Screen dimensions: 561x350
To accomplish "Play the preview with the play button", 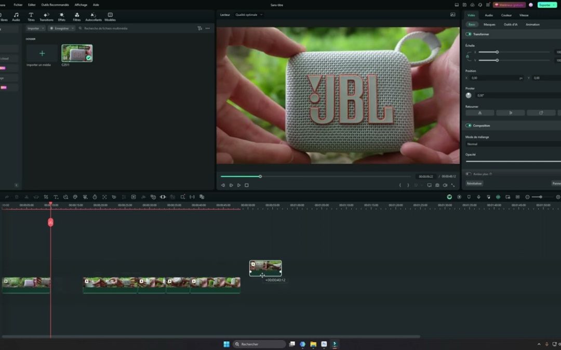I will pyautogui.click(x=239, y=185).
